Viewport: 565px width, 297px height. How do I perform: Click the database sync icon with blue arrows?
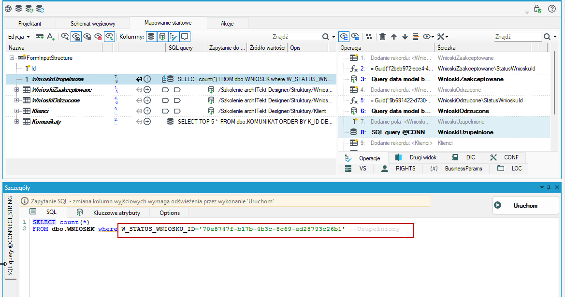coord(40,9)
